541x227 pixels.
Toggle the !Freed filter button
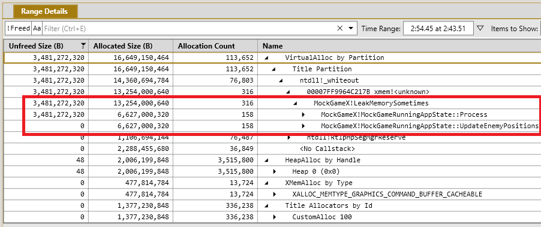(18, 29)
